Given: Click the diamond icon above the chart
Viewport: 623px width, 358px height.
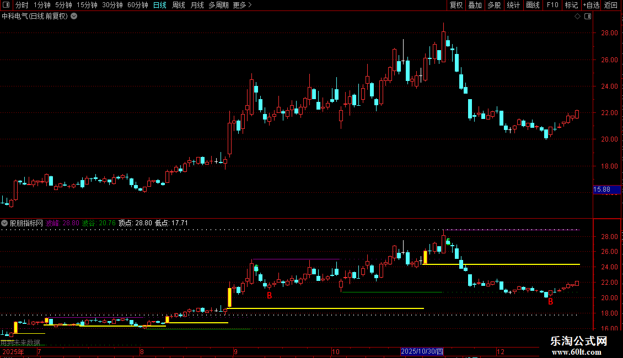Looking at the screenshot, I should (x=578, y=17).
